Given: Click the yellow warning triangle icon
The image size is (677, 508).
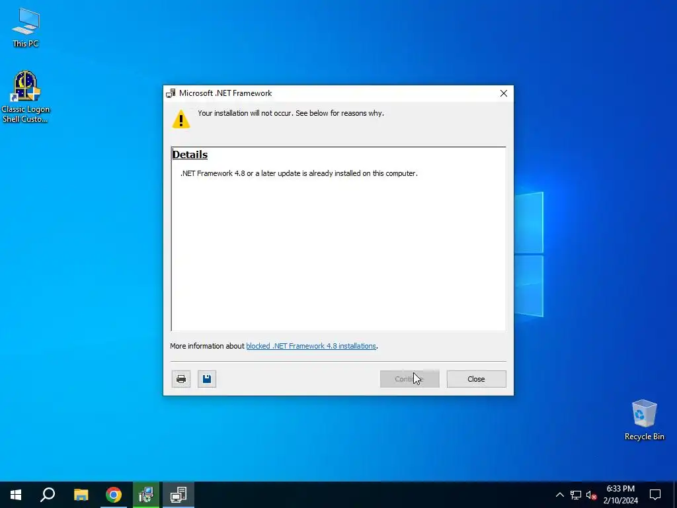Looking at the screenshot, I should (x=181, y=119).
